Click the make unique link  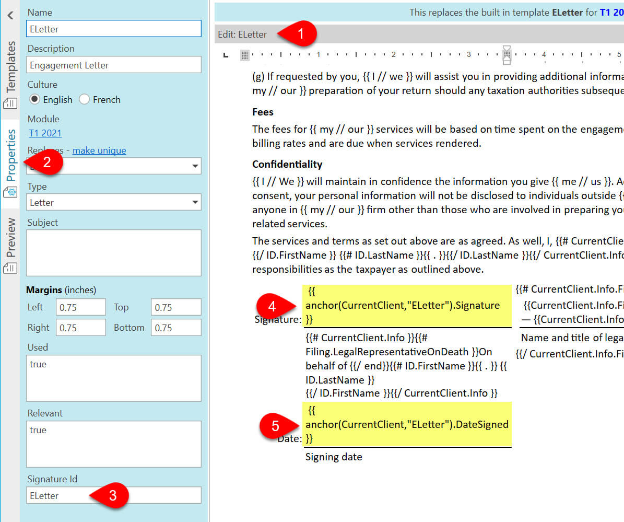click(99, 150)
